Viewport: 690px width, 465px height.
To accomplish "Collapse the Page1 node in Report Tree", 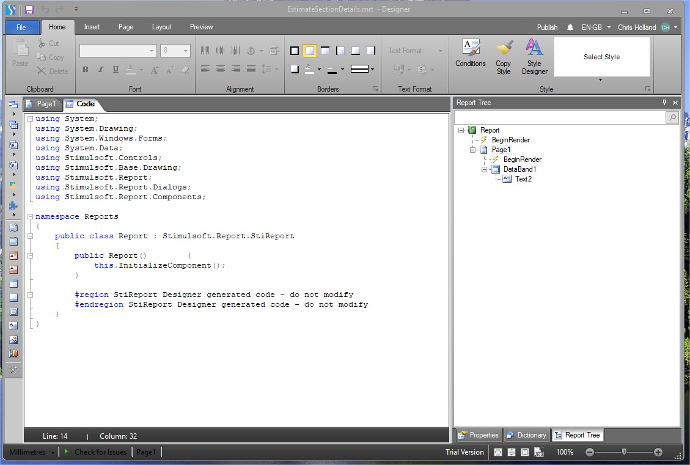I will (472, 150).
